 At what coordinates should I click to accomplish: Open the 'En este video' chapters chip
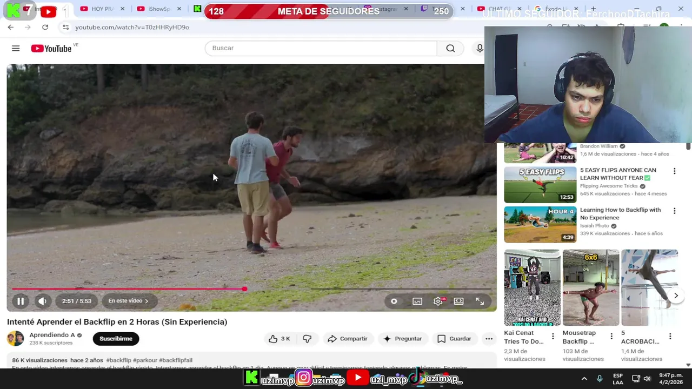tap(128, 301)
